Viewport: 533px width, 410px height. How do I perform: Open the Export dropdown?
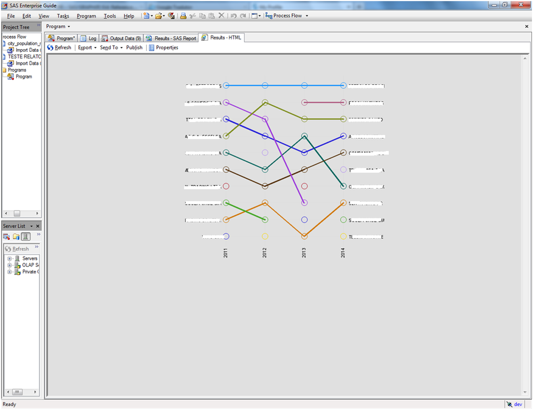[x=87, y=48]
